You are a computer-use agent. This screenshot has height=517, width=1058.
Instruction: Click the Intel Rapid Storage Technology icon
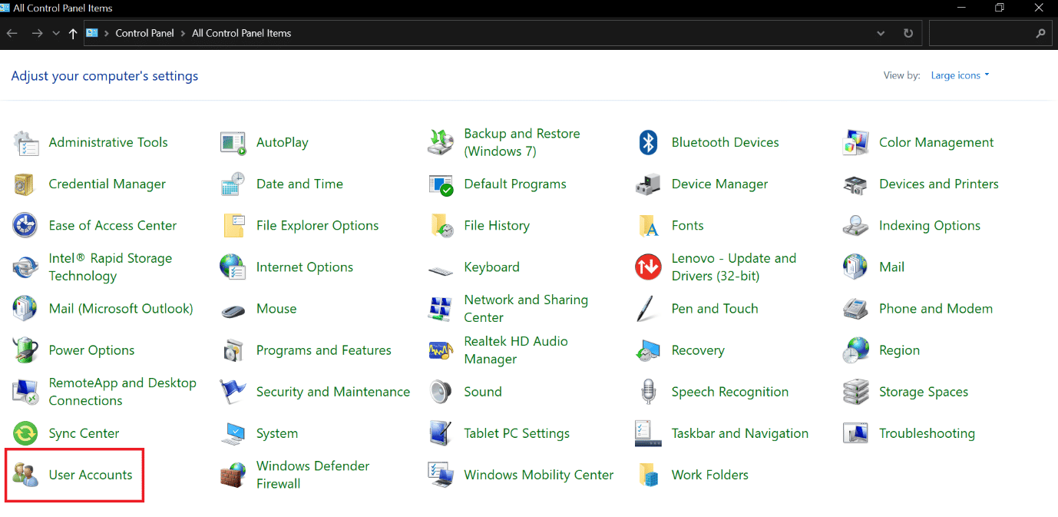(25, 267)
